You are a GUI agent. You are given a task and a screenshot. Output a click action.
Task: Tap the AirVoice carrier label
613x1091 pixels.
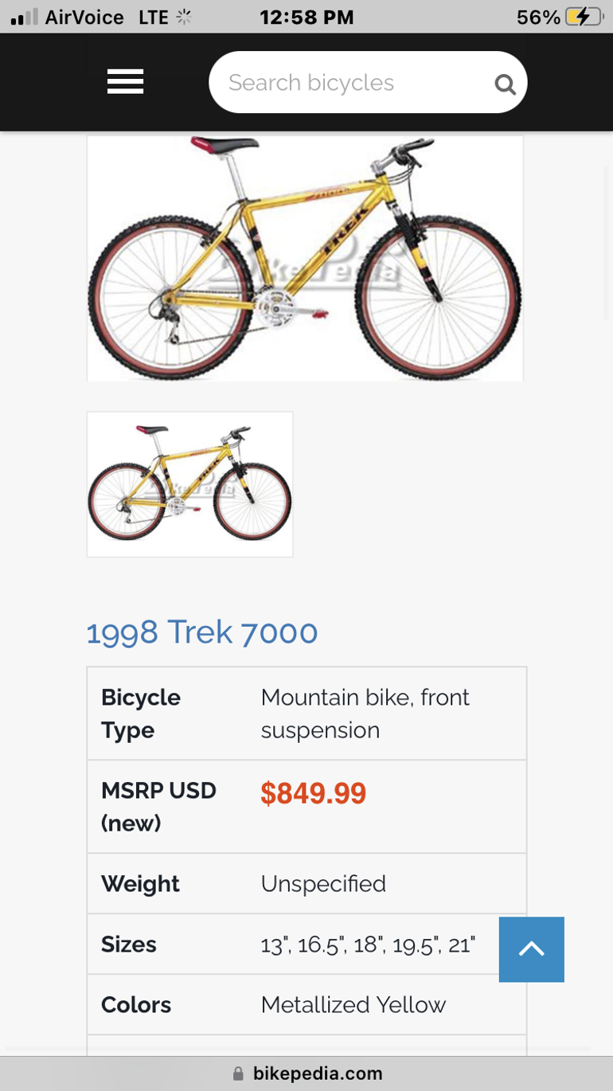[84, 17]
